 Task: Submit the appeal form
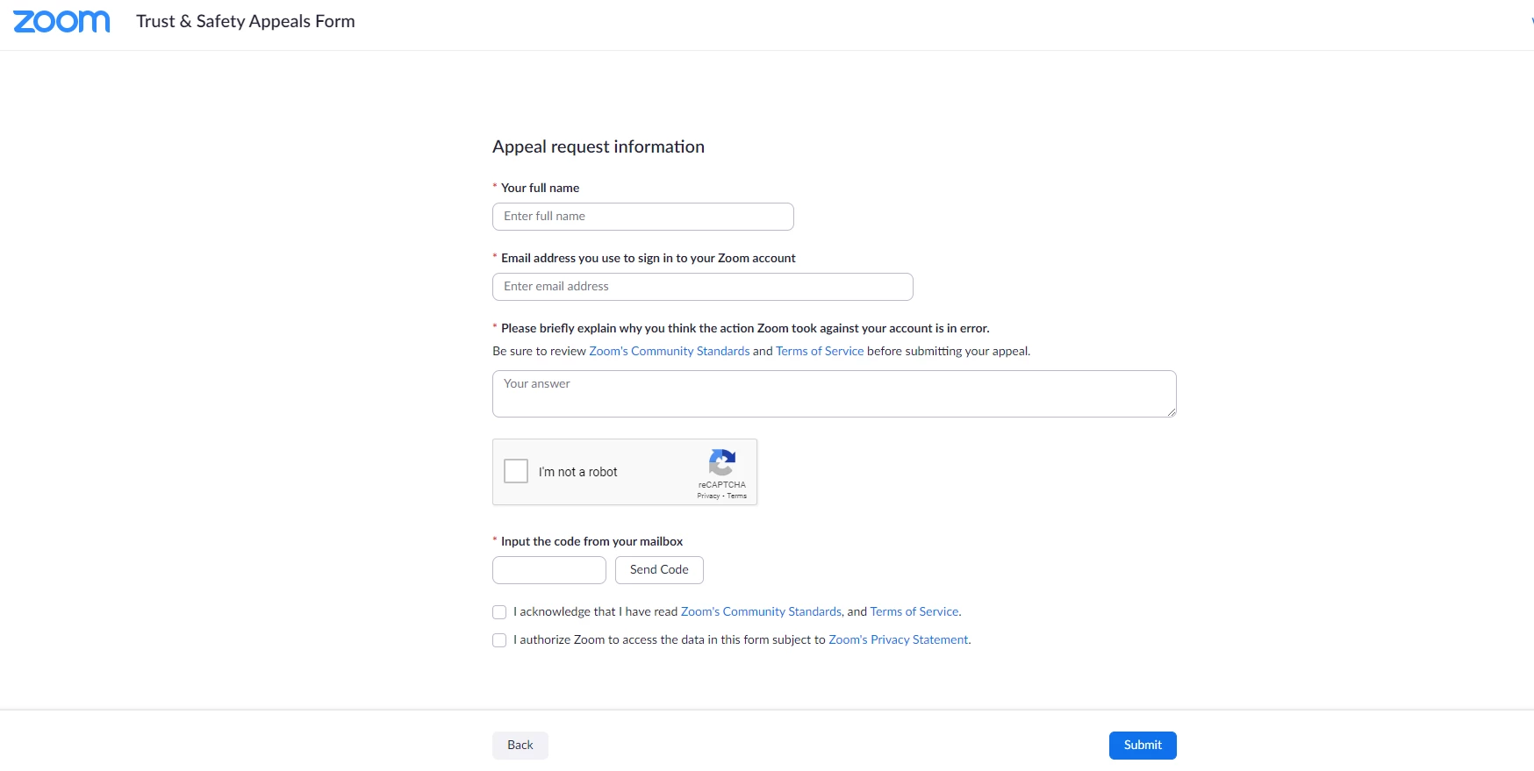pyautogui.click(x=1143, y=746)
